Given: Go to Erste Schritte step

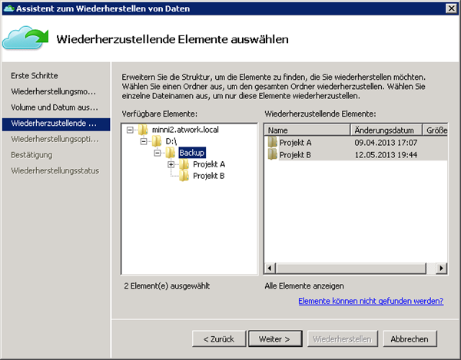Looking at the screenshot, I should coord(35,76).
